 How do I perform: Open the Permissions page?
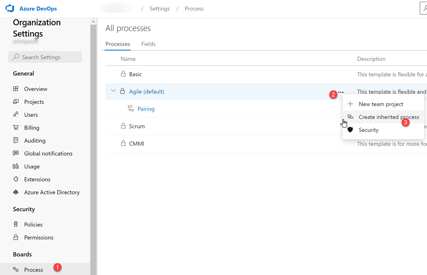[x=39, y=237]
